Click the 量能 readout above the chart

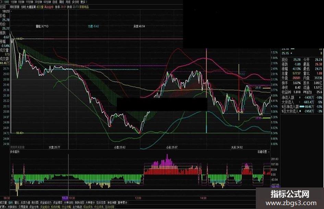click(42, 26)
